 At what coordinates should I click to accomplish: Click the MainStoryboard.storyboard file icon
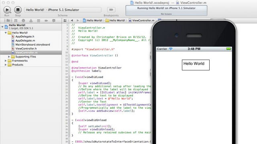pyautogui.click(x=13, y=44)
